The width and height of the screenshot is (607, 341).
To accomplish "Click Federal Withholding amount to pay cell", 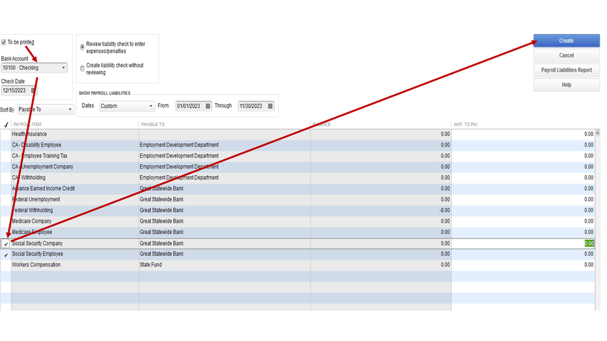I will (x=523, y=211).
